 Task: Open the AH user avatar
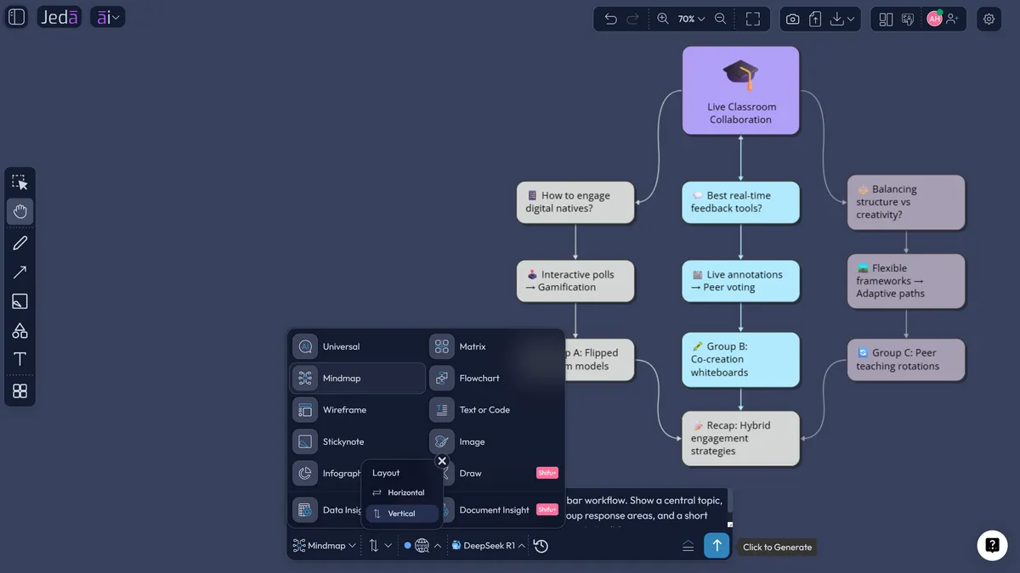[x=934, y=19]
